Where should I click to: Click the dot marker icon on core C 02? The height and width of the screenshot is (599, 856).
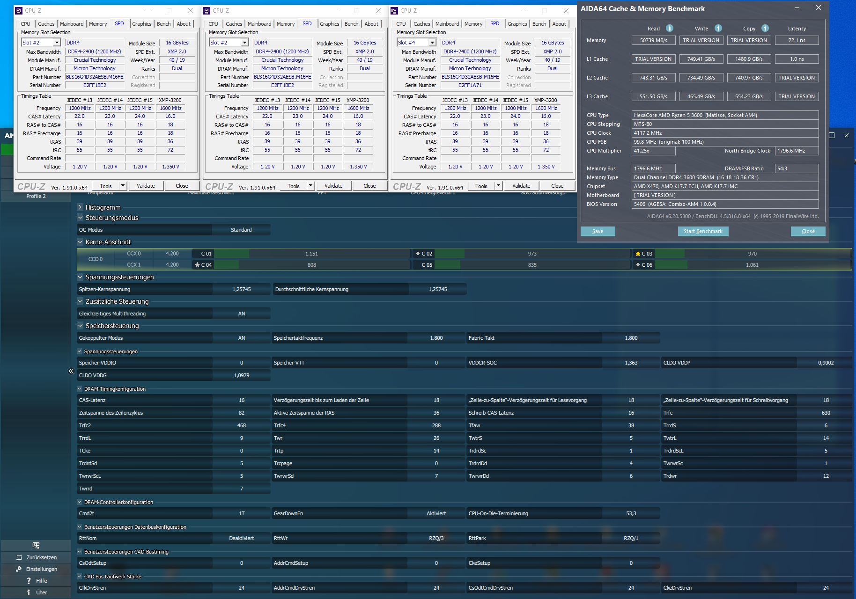418,254
